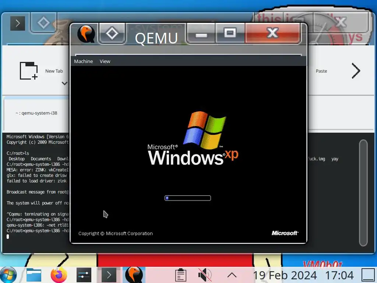Minimize the QEMU window
The width and height of the screenshot is (377, 283).
pyautogui.click(x=201, y=33)
